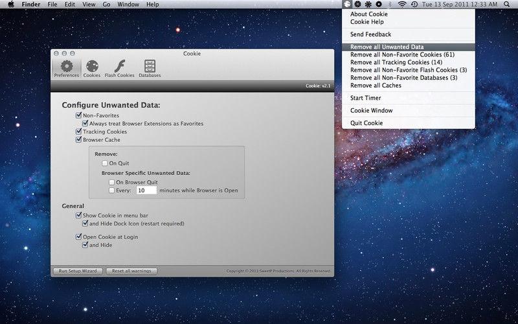The width and height of the screenshot is (518, 324).
Task: Click the Bluetooth status icon
Action: (390, 5)
